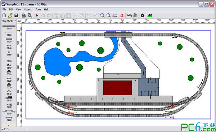The height and width of the screenshot is (132, 216).
Task: Open Print Preview from the toolbar
Action: coord(30,15)
